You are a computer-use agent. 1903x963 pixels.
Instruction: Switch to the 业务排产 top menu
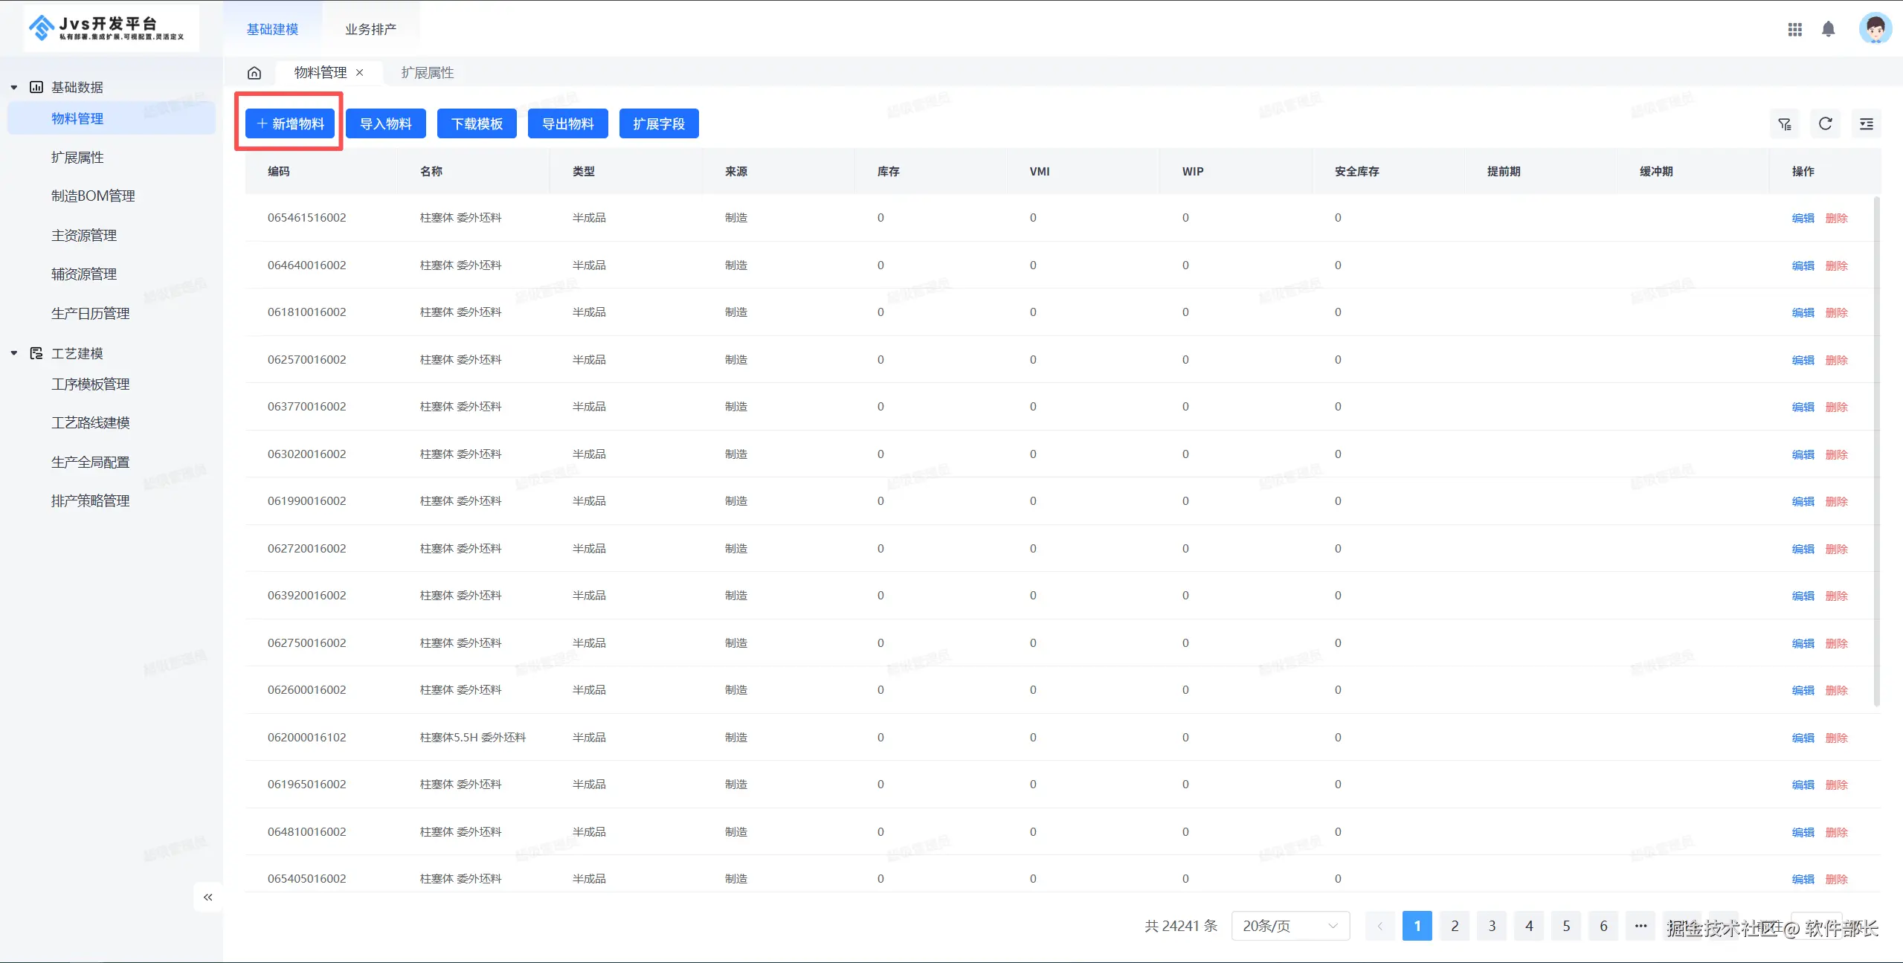370,30
